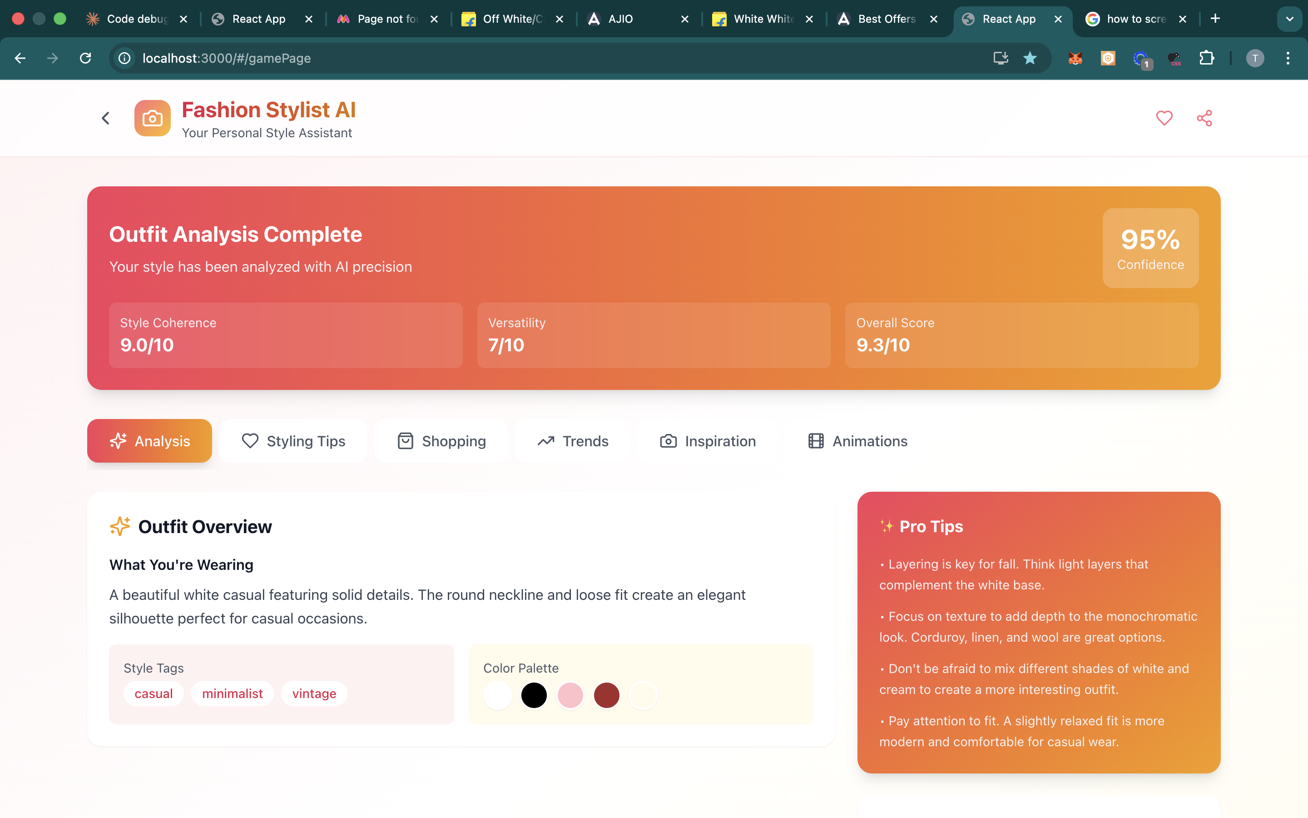Select the Trends tab

pos(573,441)
